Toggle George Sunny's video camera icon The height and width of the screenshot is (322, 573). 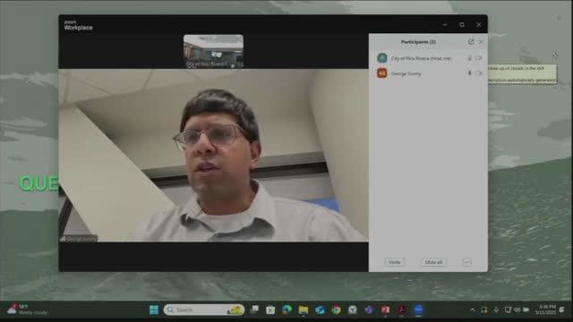479,73
